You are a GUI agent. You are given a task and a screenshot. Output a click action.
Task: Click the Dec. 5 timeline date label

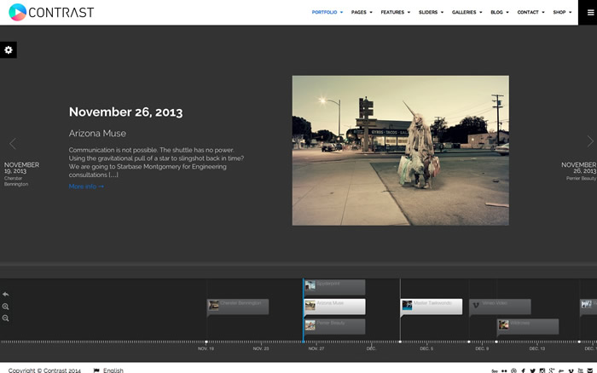point(426,348)
